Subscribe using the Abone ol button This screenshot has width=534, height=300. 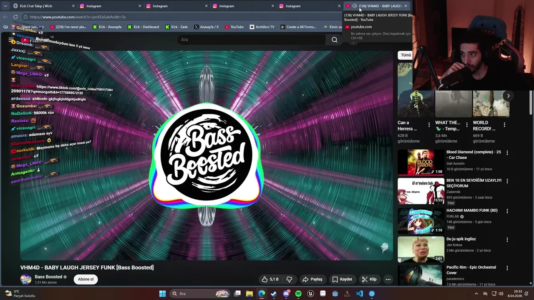tap(86, 279)
